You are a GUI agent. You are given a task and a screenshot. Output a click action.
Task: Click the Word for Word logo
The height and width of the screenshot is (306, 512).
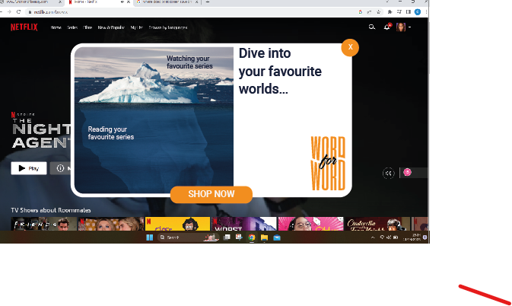(x=328, y=164)
